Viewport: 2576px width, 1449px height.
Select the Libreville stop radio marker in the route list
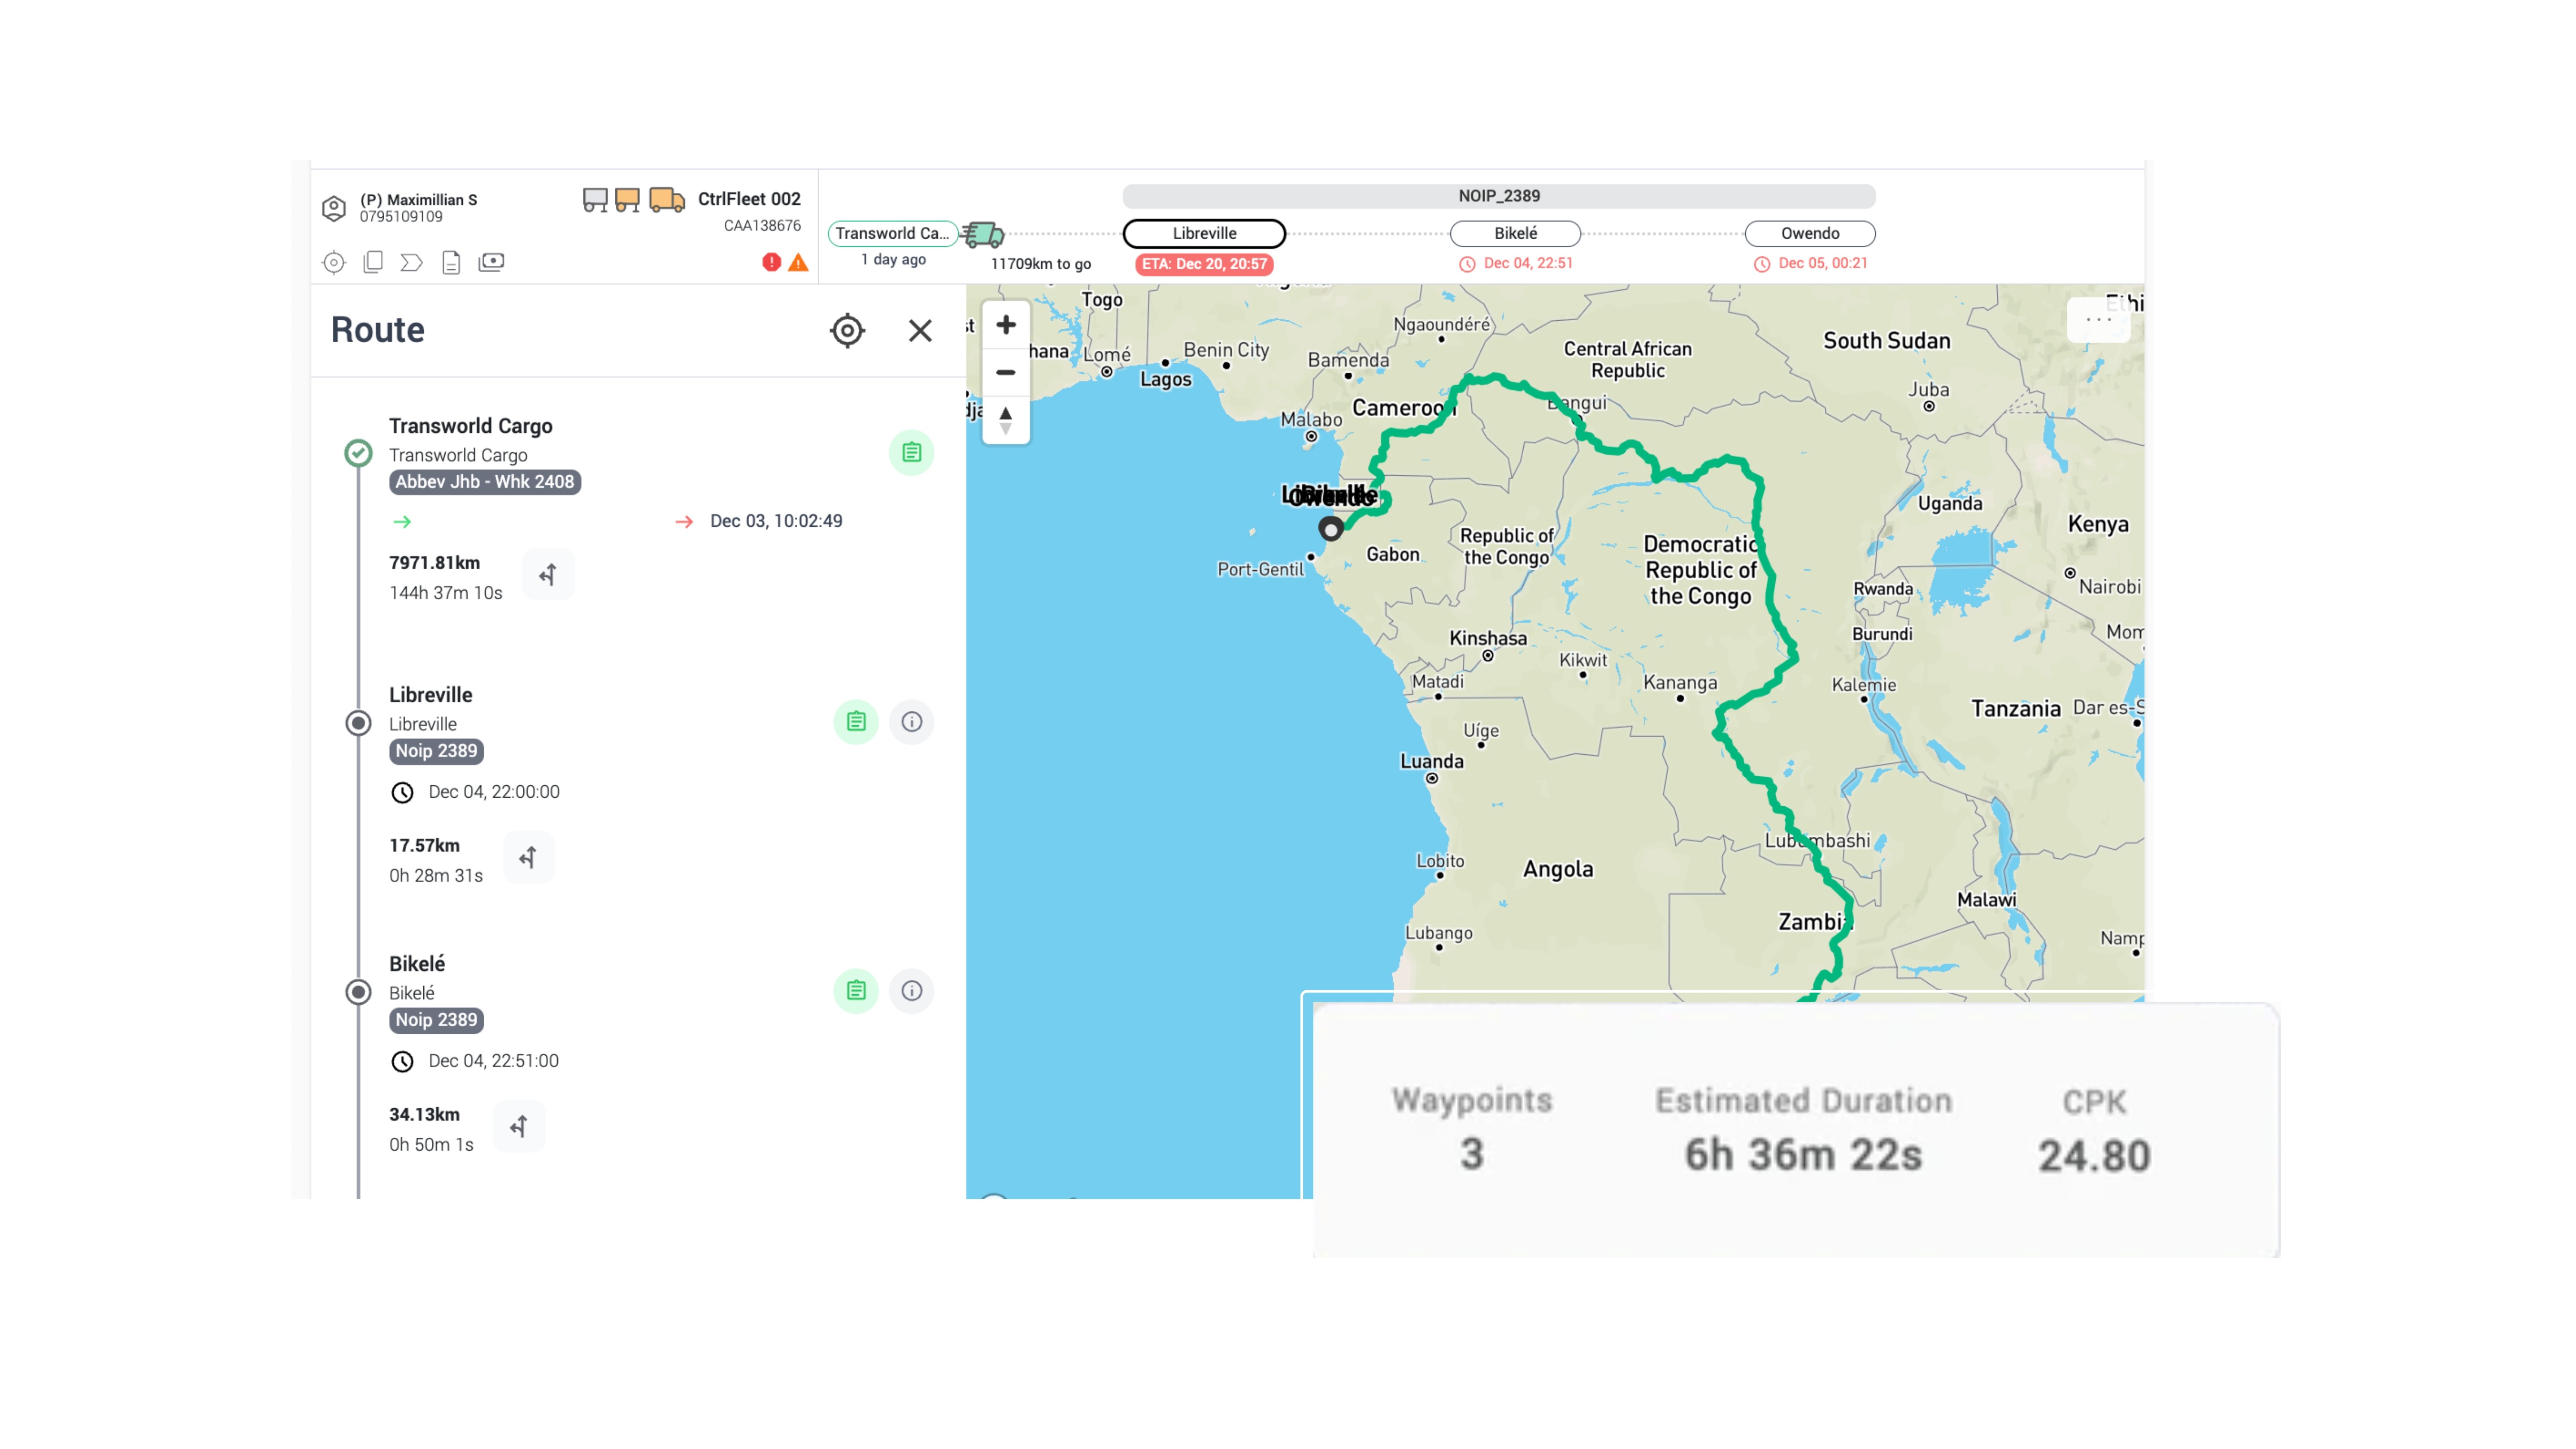(x=358, y=723)
